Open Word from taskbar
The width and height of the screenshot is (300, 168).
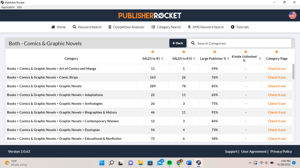tap(189, 163)
